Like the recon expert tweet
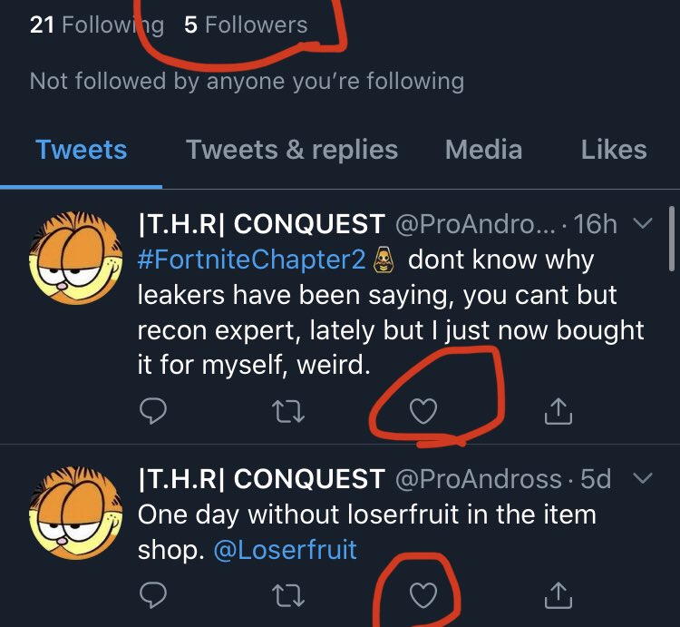The image size is (680, 627). [423, 413]
